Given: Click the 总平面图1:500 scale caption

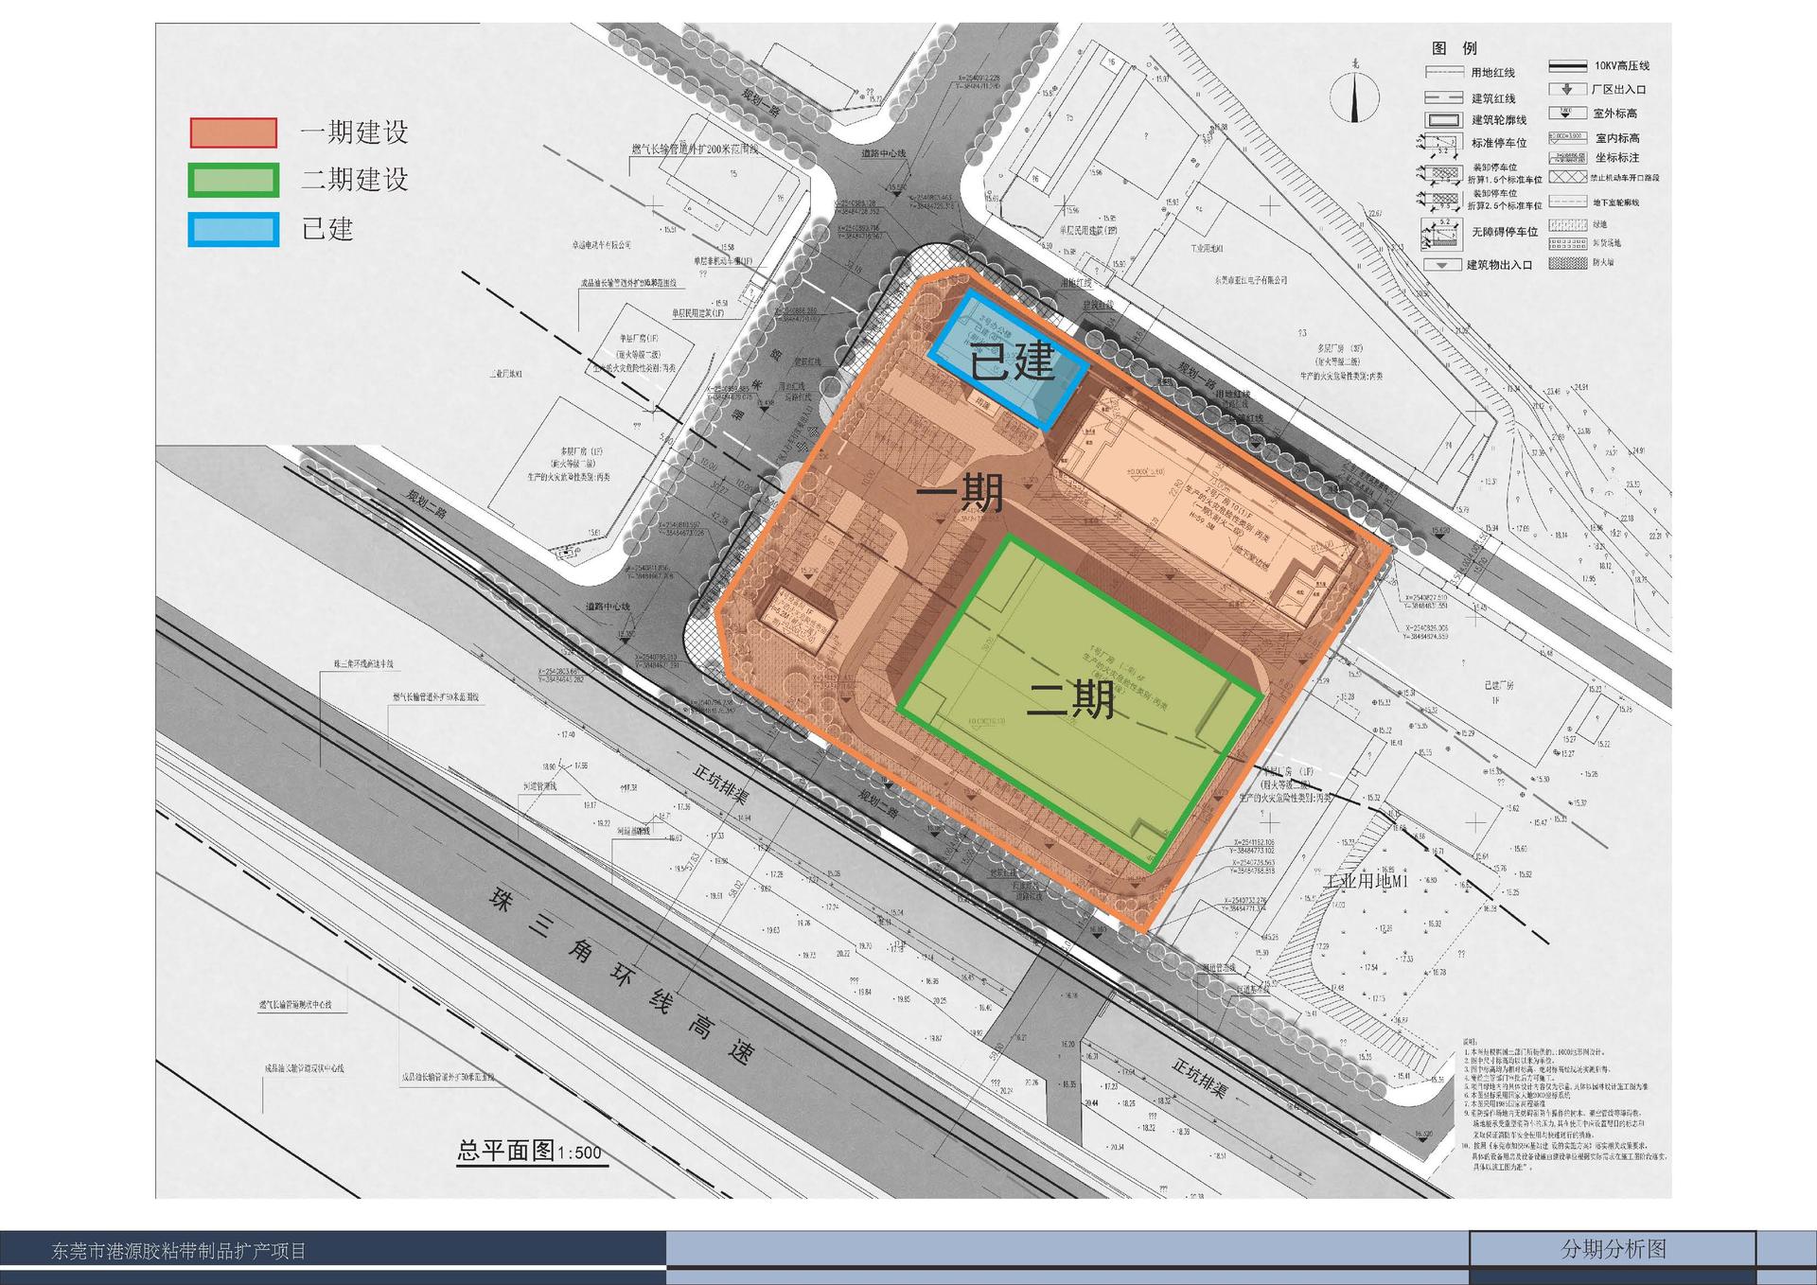Looking at the screenshot, I should point(529,1151).
